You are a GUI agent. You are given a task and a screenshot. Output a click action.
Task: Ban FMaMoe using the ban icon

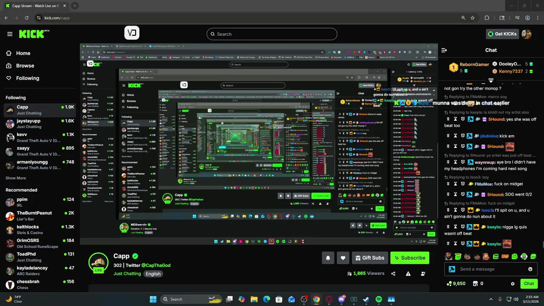coord(463,184)
